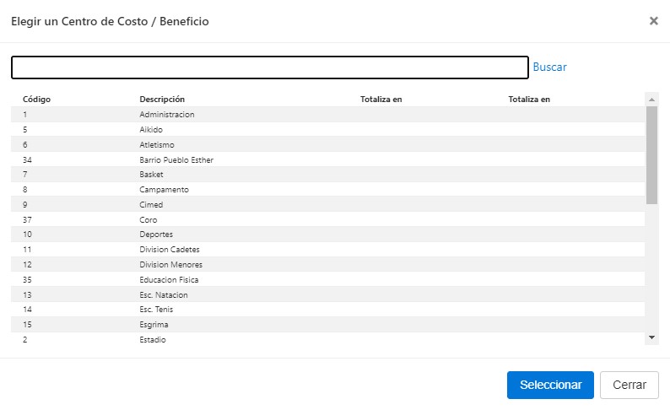Select the Campamento entry
This screenshot has height=410, width=670.
[164, 190]
